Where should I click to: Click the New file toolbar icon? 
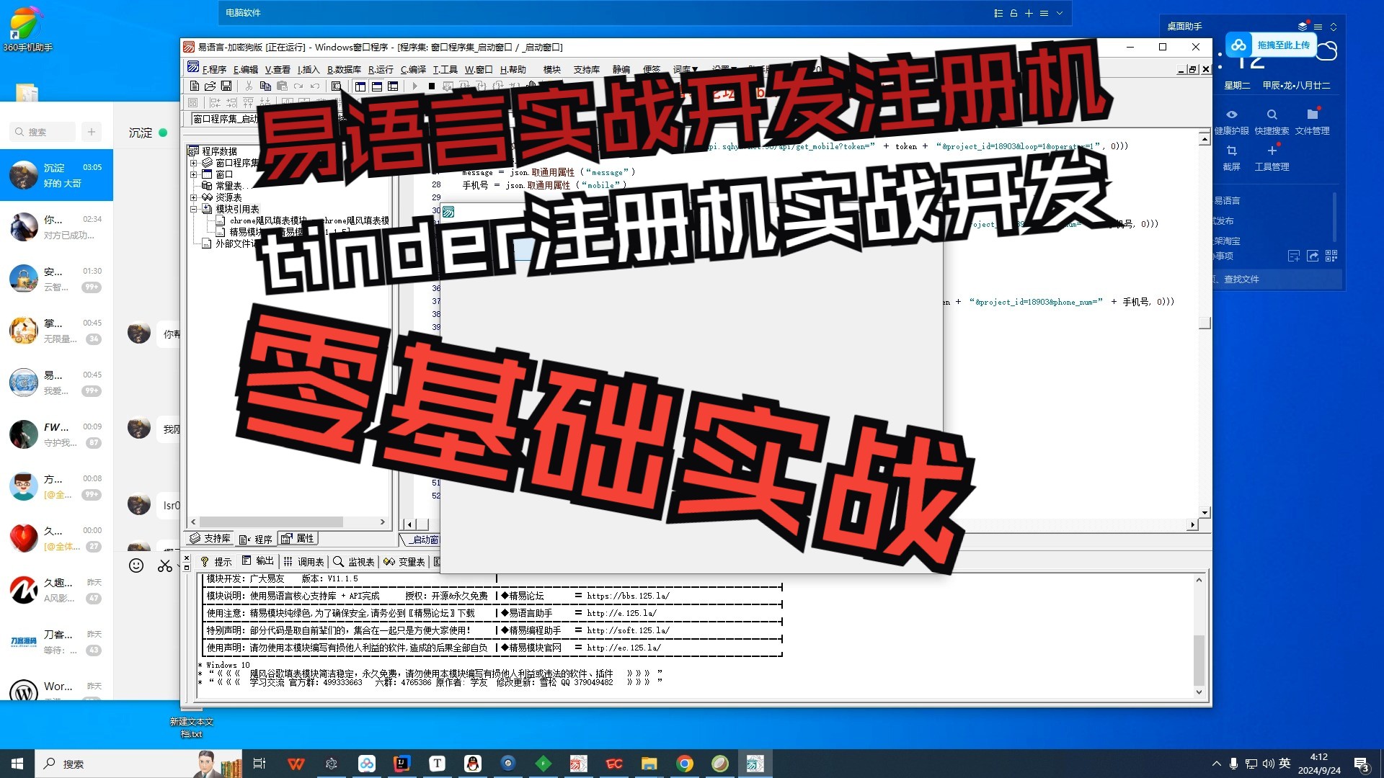click(194, 86)
